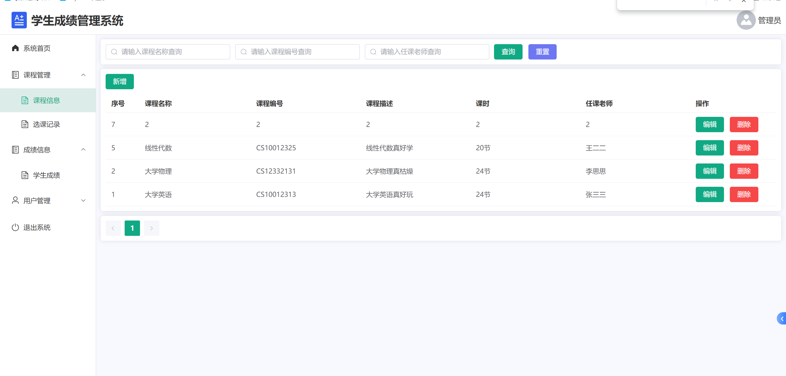The width and height of the screenshot is (786, 376).
Task: Open the 课程信息 menu item
Action: click(46, 101)
